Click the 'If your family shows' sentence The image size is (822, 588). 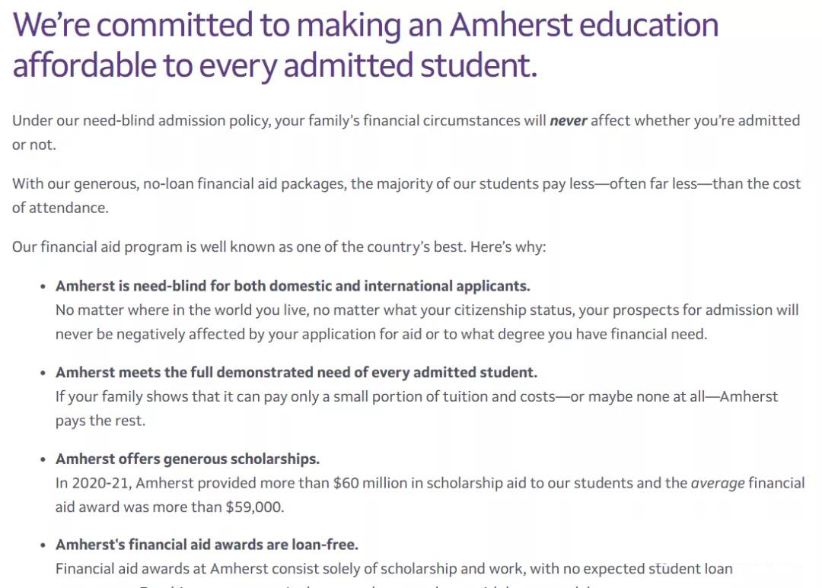(x=416, y=408)
